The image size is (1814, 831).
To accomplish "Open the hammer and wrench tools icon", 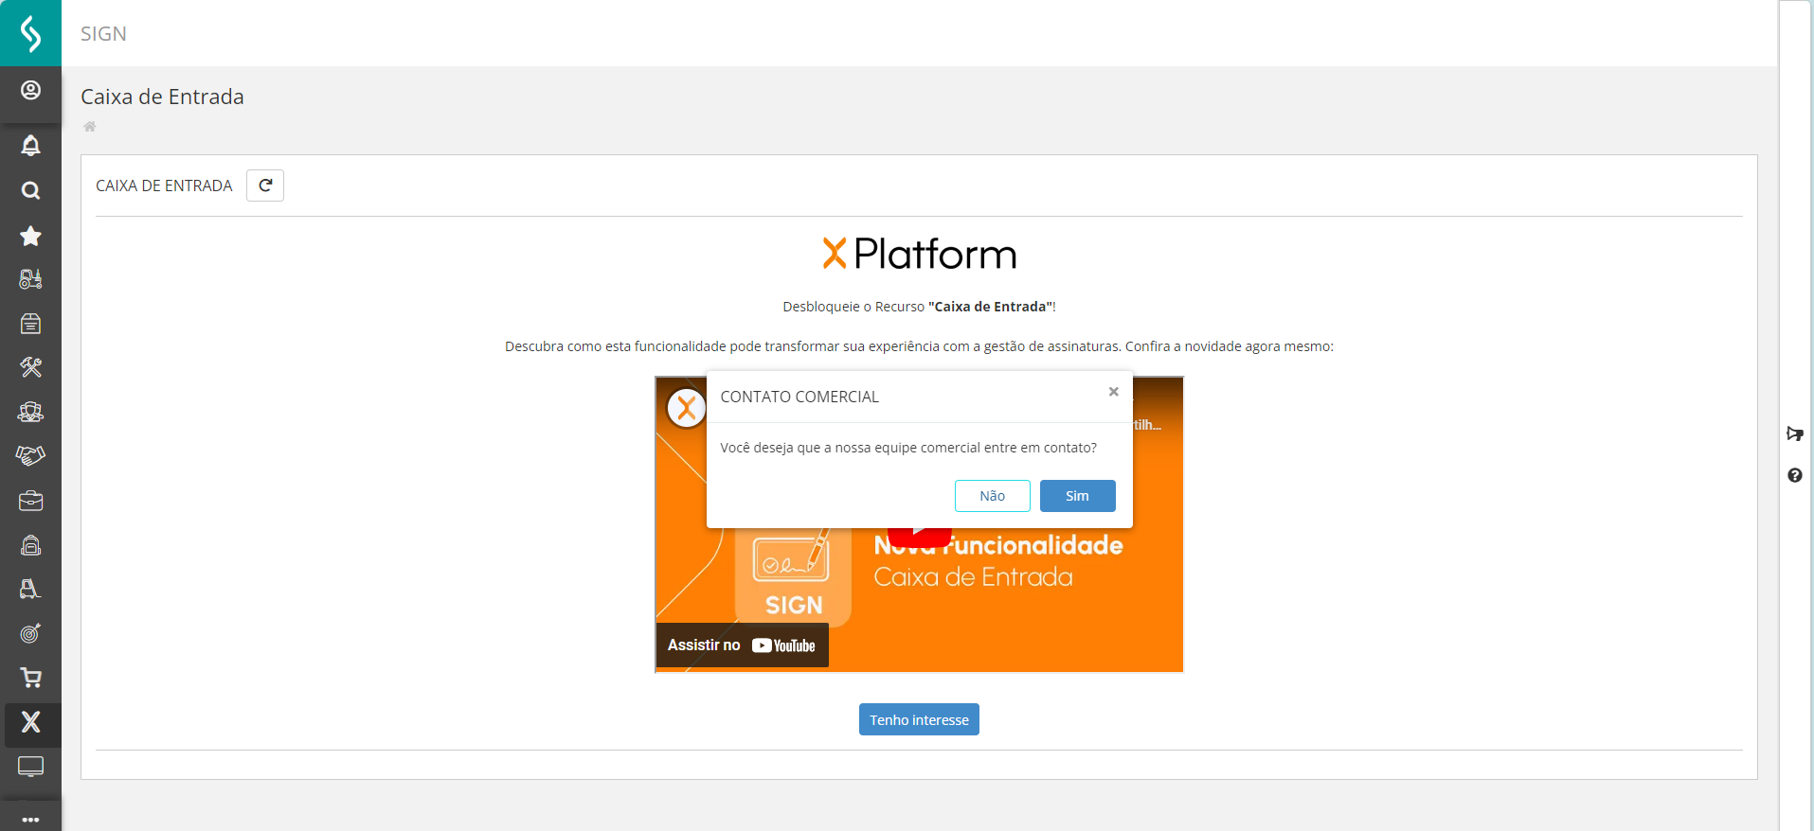I will [x=30, y=367].
